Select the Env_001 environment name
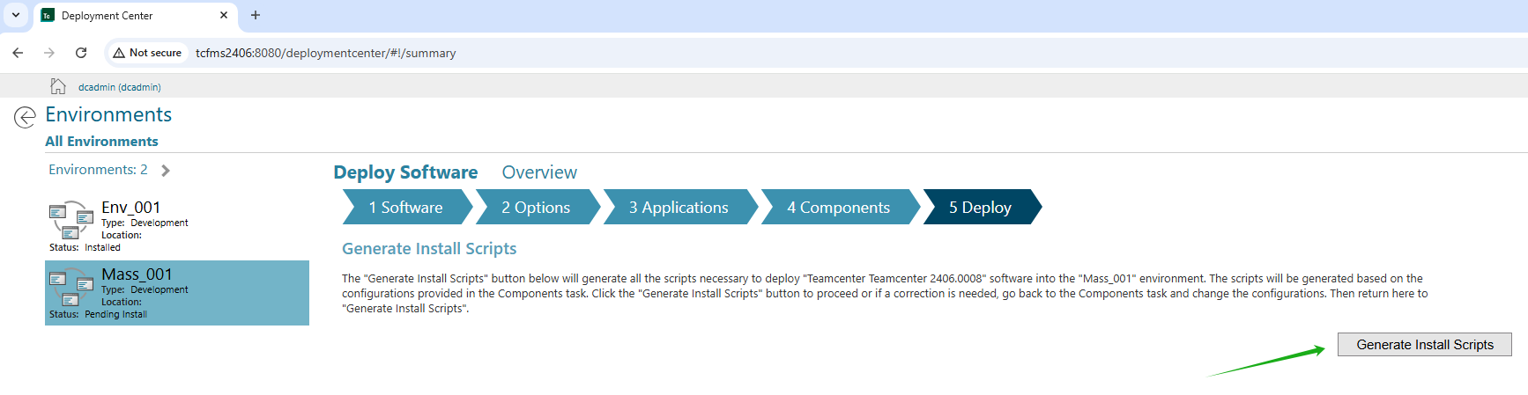The height and width of the screenshot is (395, 1528). pos(130,208)
